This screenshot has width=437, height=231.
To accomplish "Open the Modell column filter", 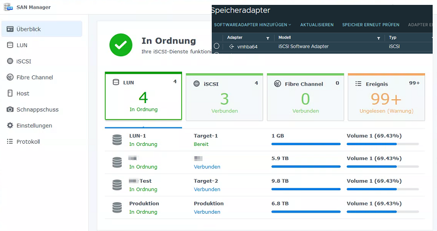I will [379, 38].
